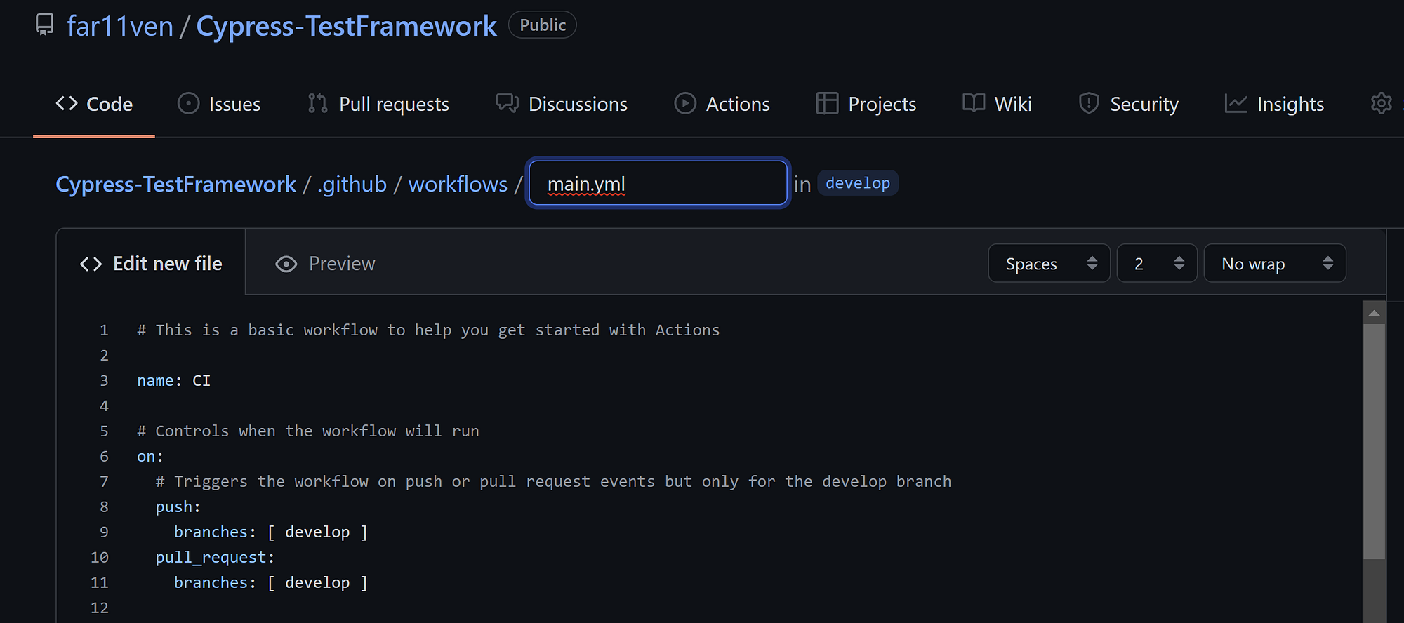Click the Insights graph icon

(1236, 104)
